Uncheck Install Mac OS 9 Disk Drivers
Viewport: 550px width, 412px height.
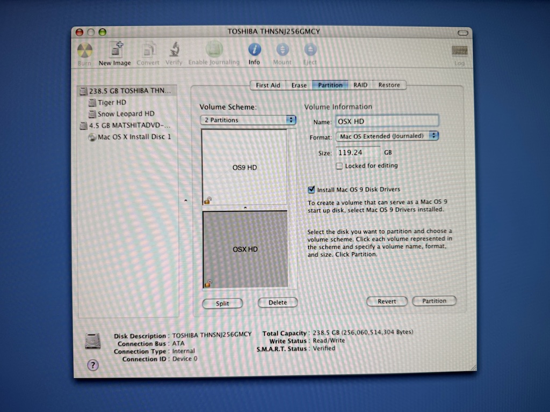(311, 189)
